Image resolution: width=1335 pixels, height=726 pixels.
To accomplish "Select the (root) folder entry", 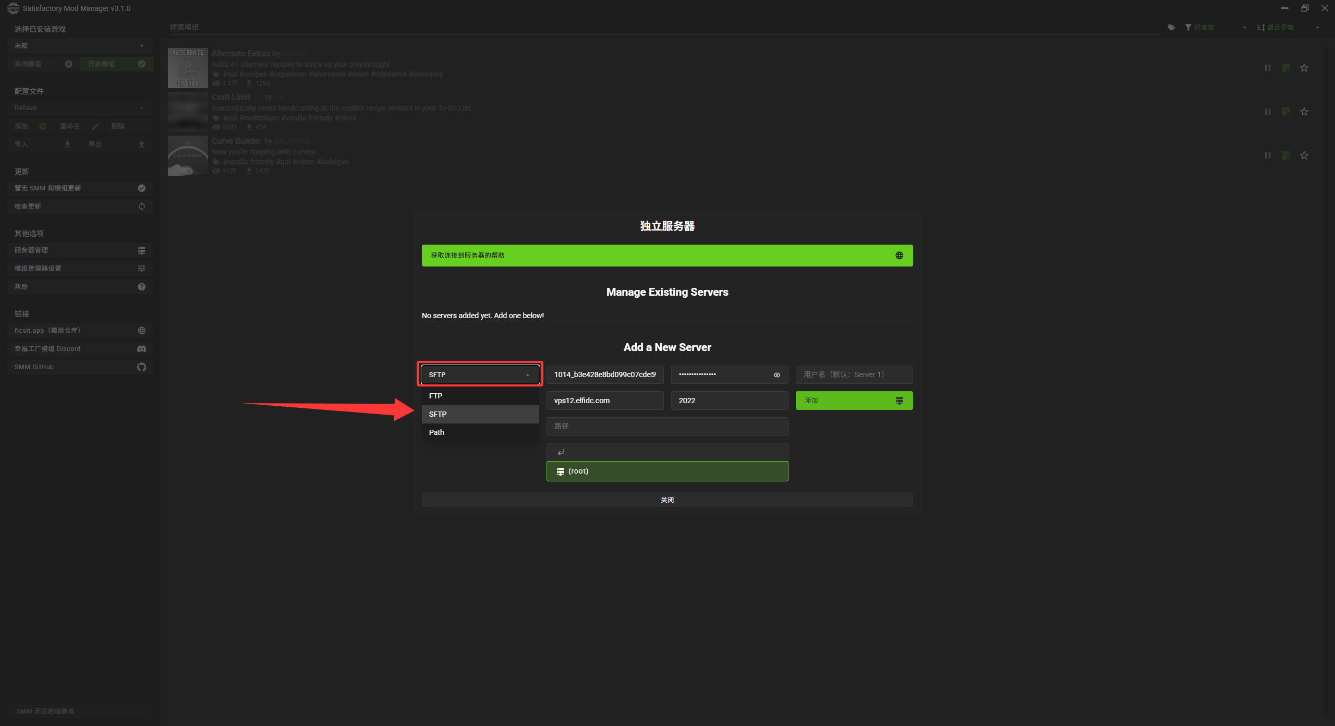I will pyautogui.click(x=667, y=471).
